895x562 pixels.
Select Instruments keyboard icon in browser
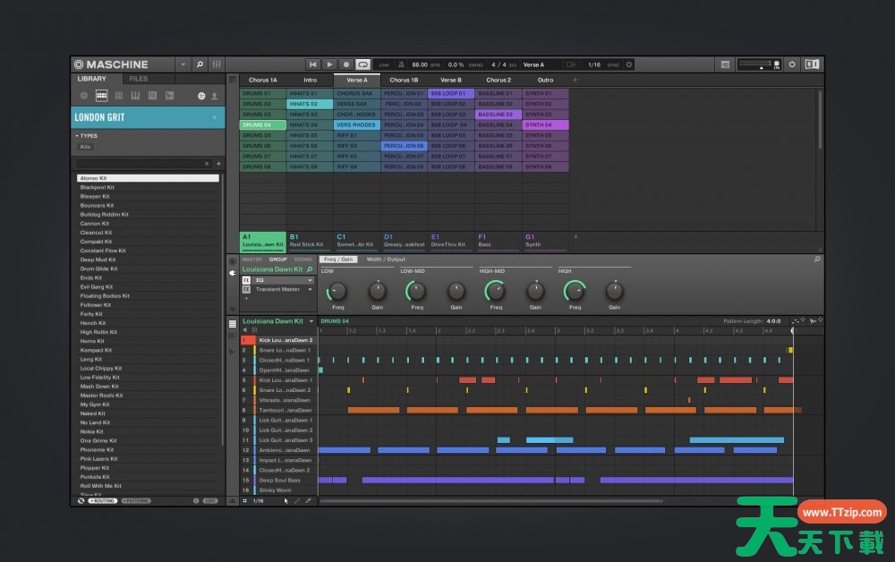135,96
